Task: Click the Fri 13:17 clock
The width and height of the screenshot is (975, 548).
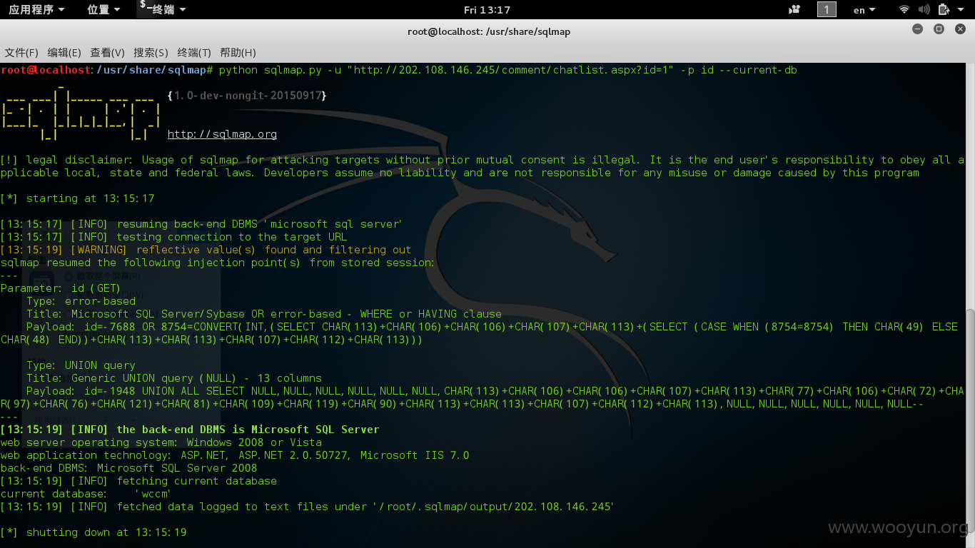Action: (x=487, y=10)
